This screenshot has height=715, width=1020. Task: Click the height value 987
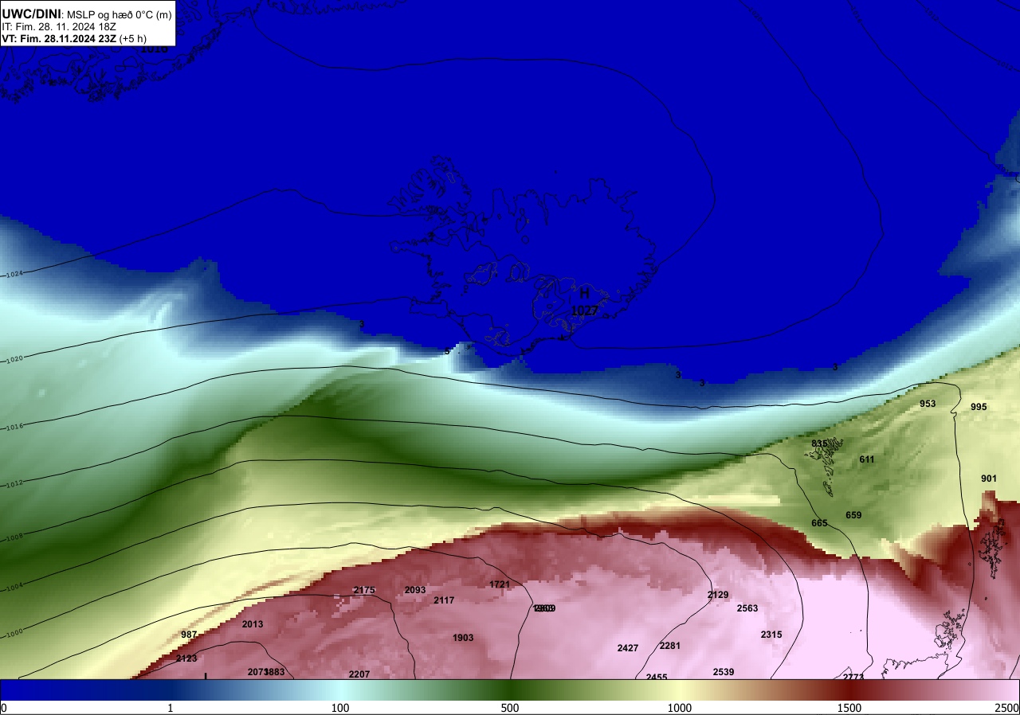189,635
